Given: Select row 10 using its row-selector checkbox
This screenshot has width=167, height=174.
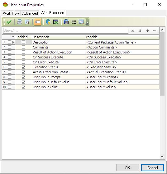Looking at the screenshot, I should point(10,87).
